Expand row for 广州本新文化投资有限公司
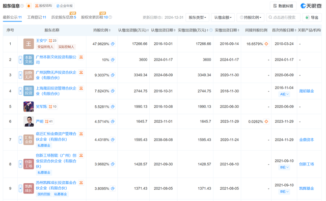Image resolution: width=326 pixels, height=201 pixels. point(20,60)
